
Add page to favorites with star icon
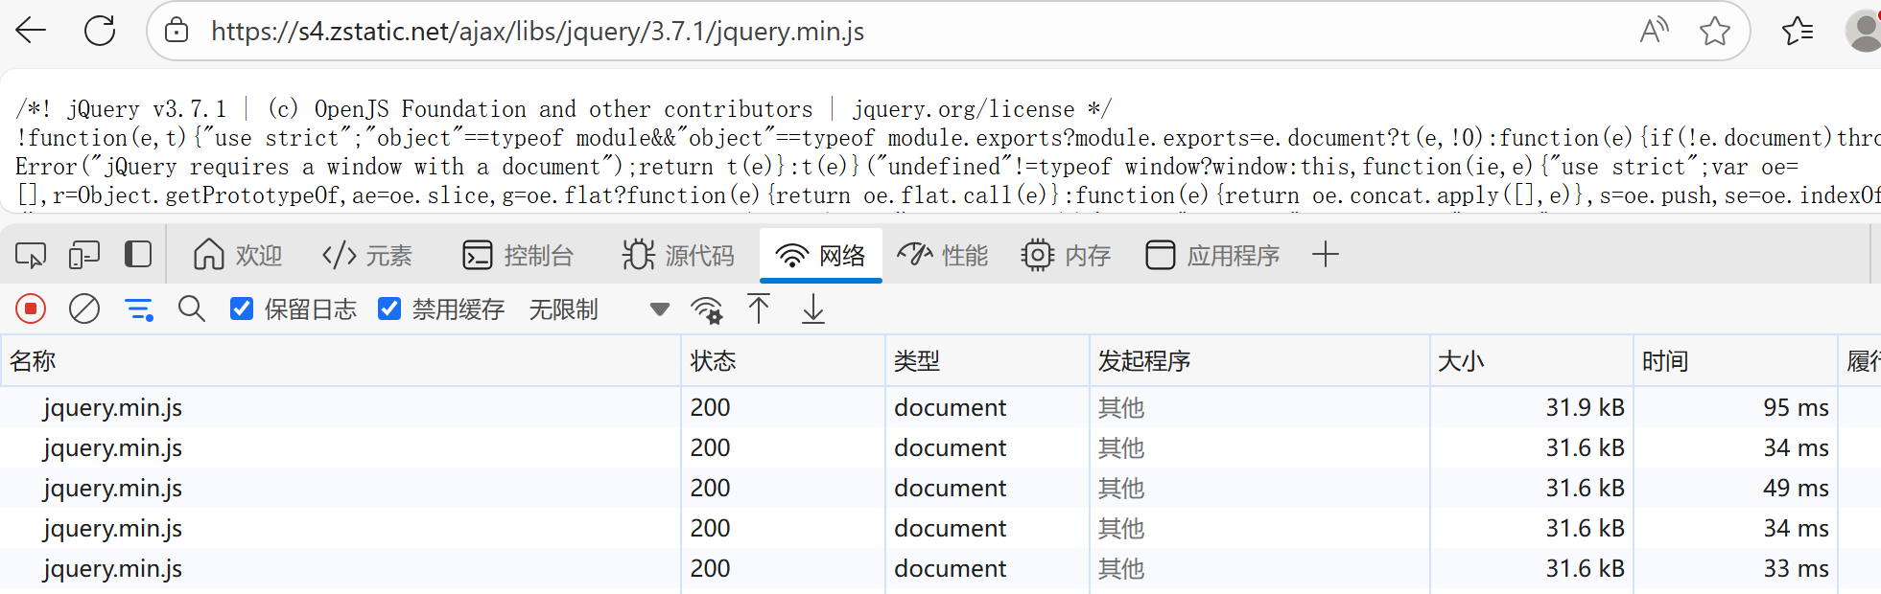(x=1714, y=31)
